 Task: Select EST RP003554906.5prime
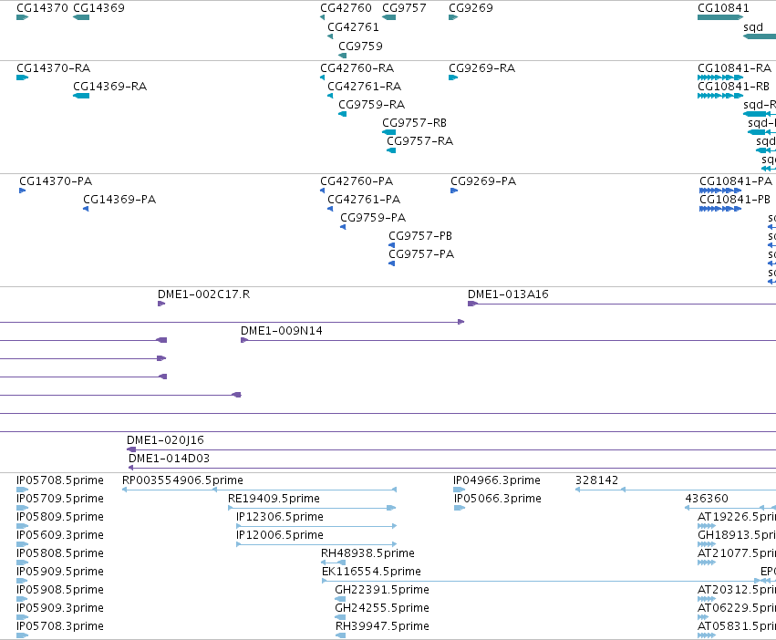point(182,480)
